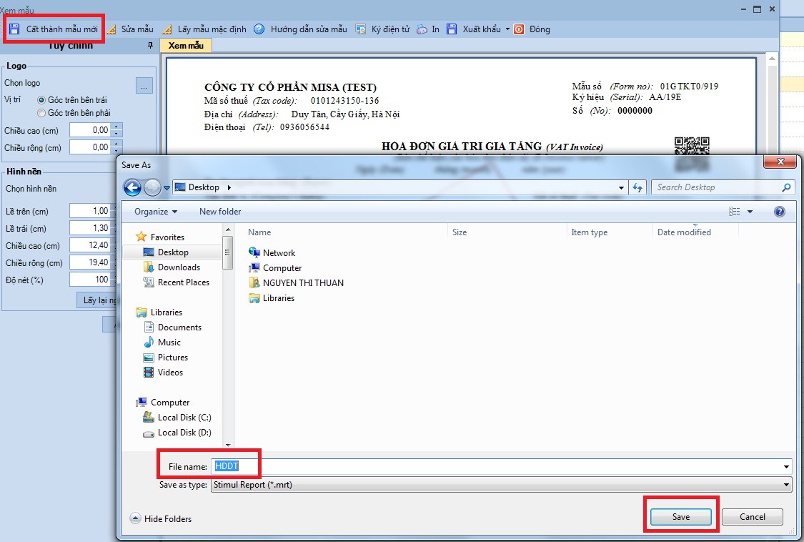Click the logo Chiều rộng stepper

tap(117, 147)
